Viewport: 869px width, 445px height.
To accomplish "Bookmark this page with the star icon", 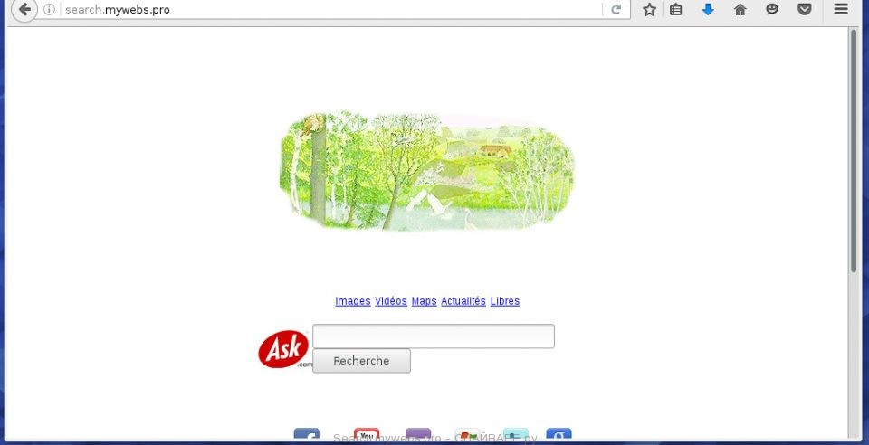I will (650, 9).
